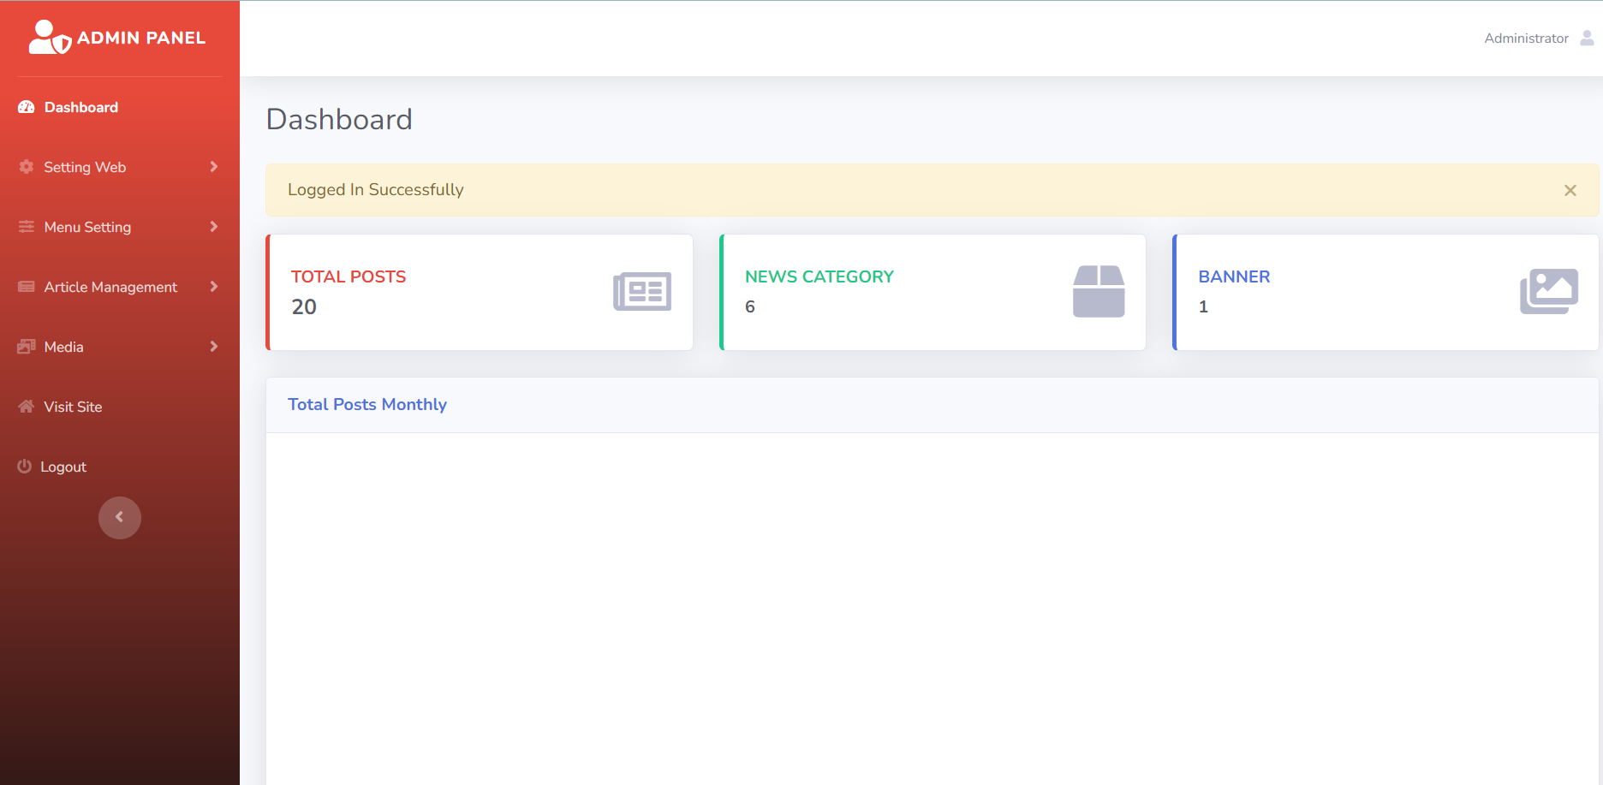Click the Setting Web gear icon
The width and height of the screenshot is (1603, 785).
[27, 167]
